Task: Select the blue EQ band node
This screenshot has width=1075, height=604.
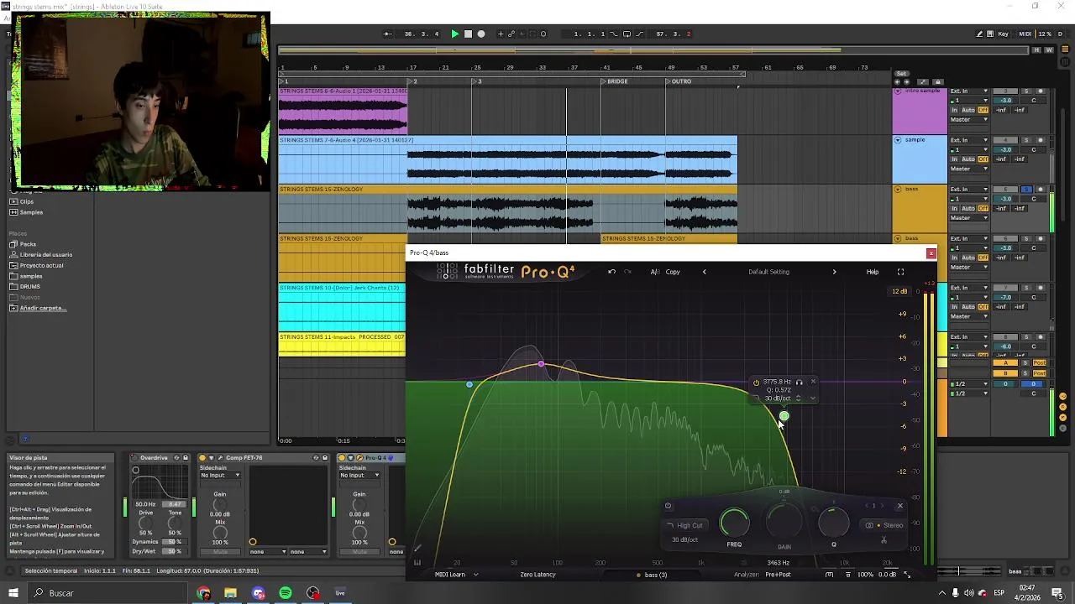Action: coord(469,384)
